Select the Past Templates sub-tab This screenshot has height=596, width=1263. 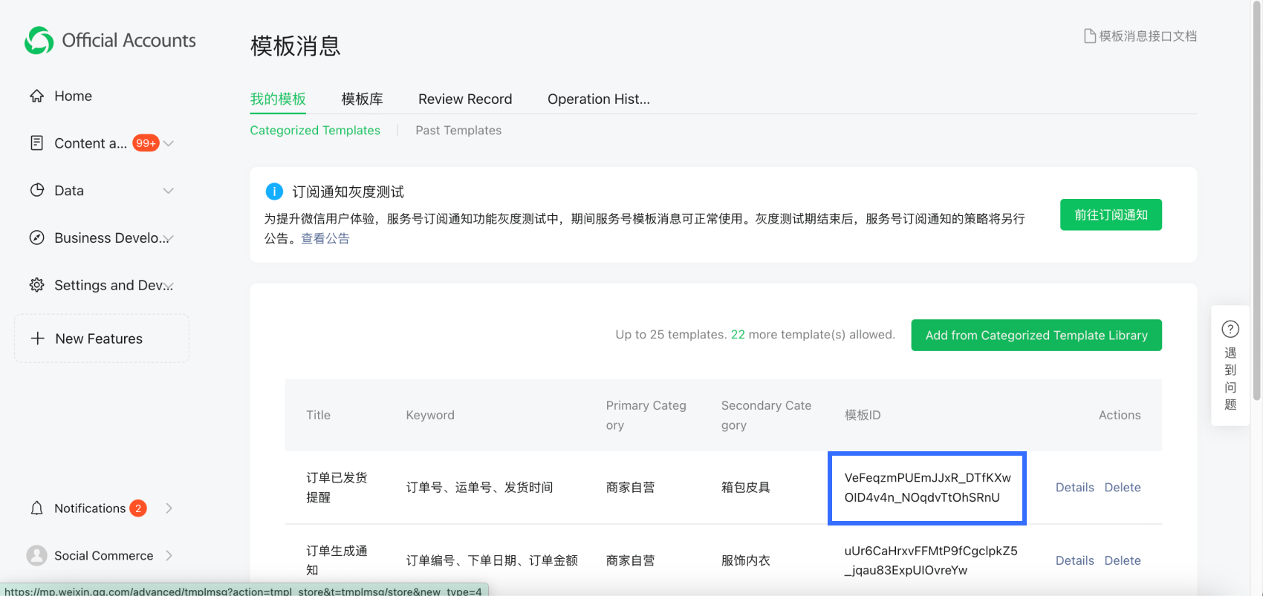[458, 131]
